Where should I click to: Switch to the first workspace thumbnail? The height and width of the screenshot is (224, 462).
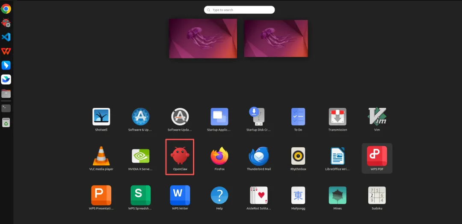click(x=203, y=38)
